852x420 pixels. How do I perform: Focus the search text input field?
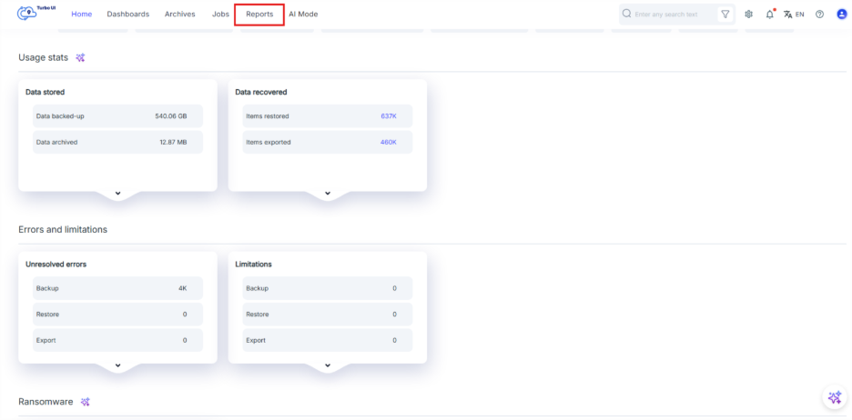pyautogui.click(x=672, y=15)
